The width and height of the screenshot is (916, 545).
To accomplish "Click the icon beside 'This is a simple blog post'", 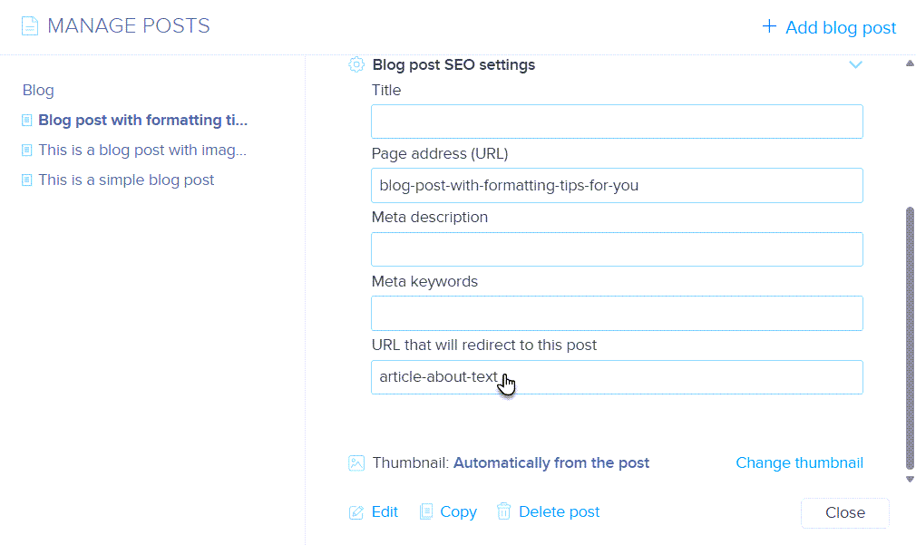I will [x=27, y=180].
